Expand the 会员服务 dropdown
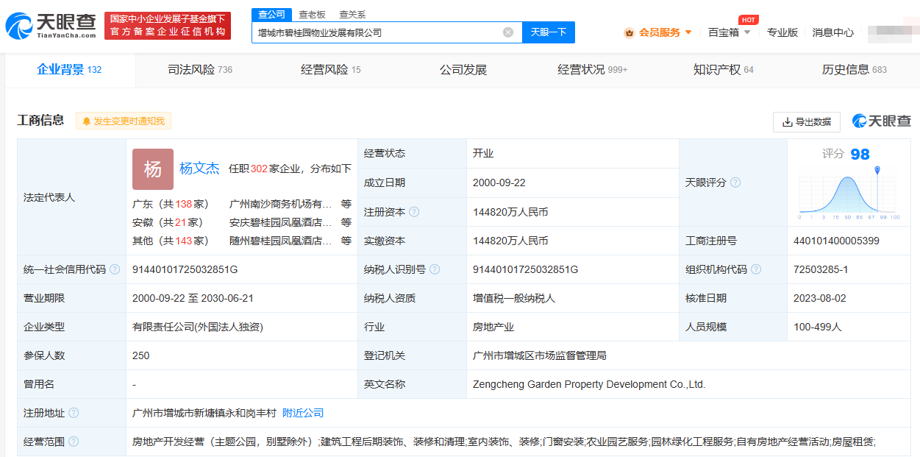 (658, 32)
